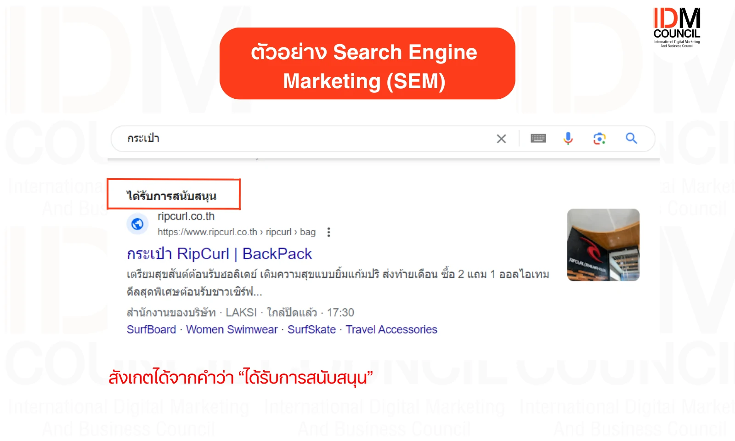The width and height of the screenshot is (735, 441).
Task: Click the ad description starting เตรียมสุขสันต์
Action: click(x=338, y=283)
